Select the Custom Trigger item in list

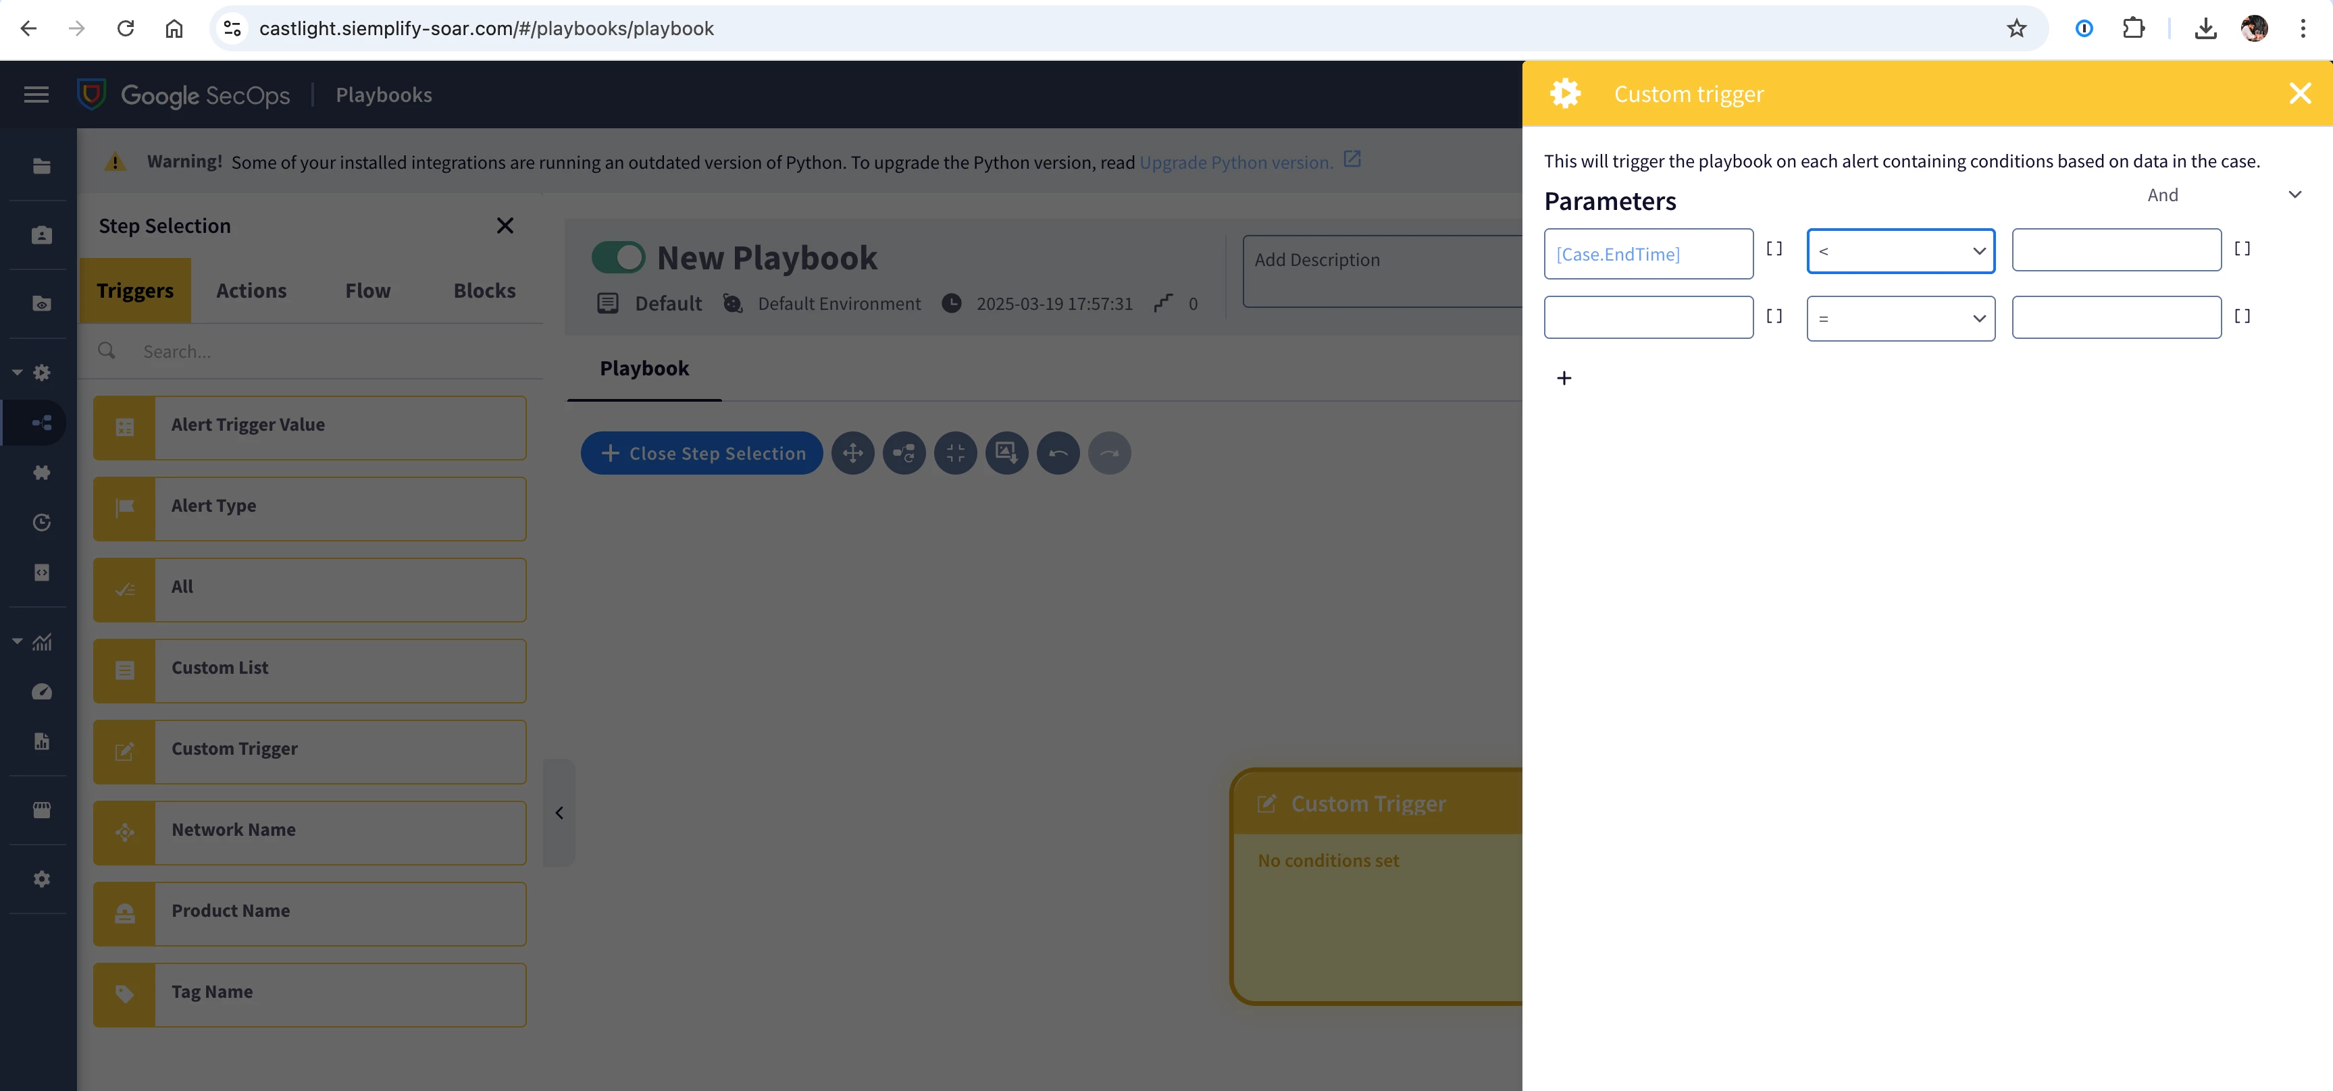point(310,752)
